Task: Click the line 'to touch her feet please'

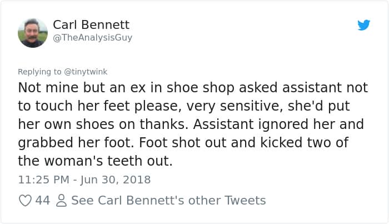Action: pyautogui.click(x=182, y=106)
